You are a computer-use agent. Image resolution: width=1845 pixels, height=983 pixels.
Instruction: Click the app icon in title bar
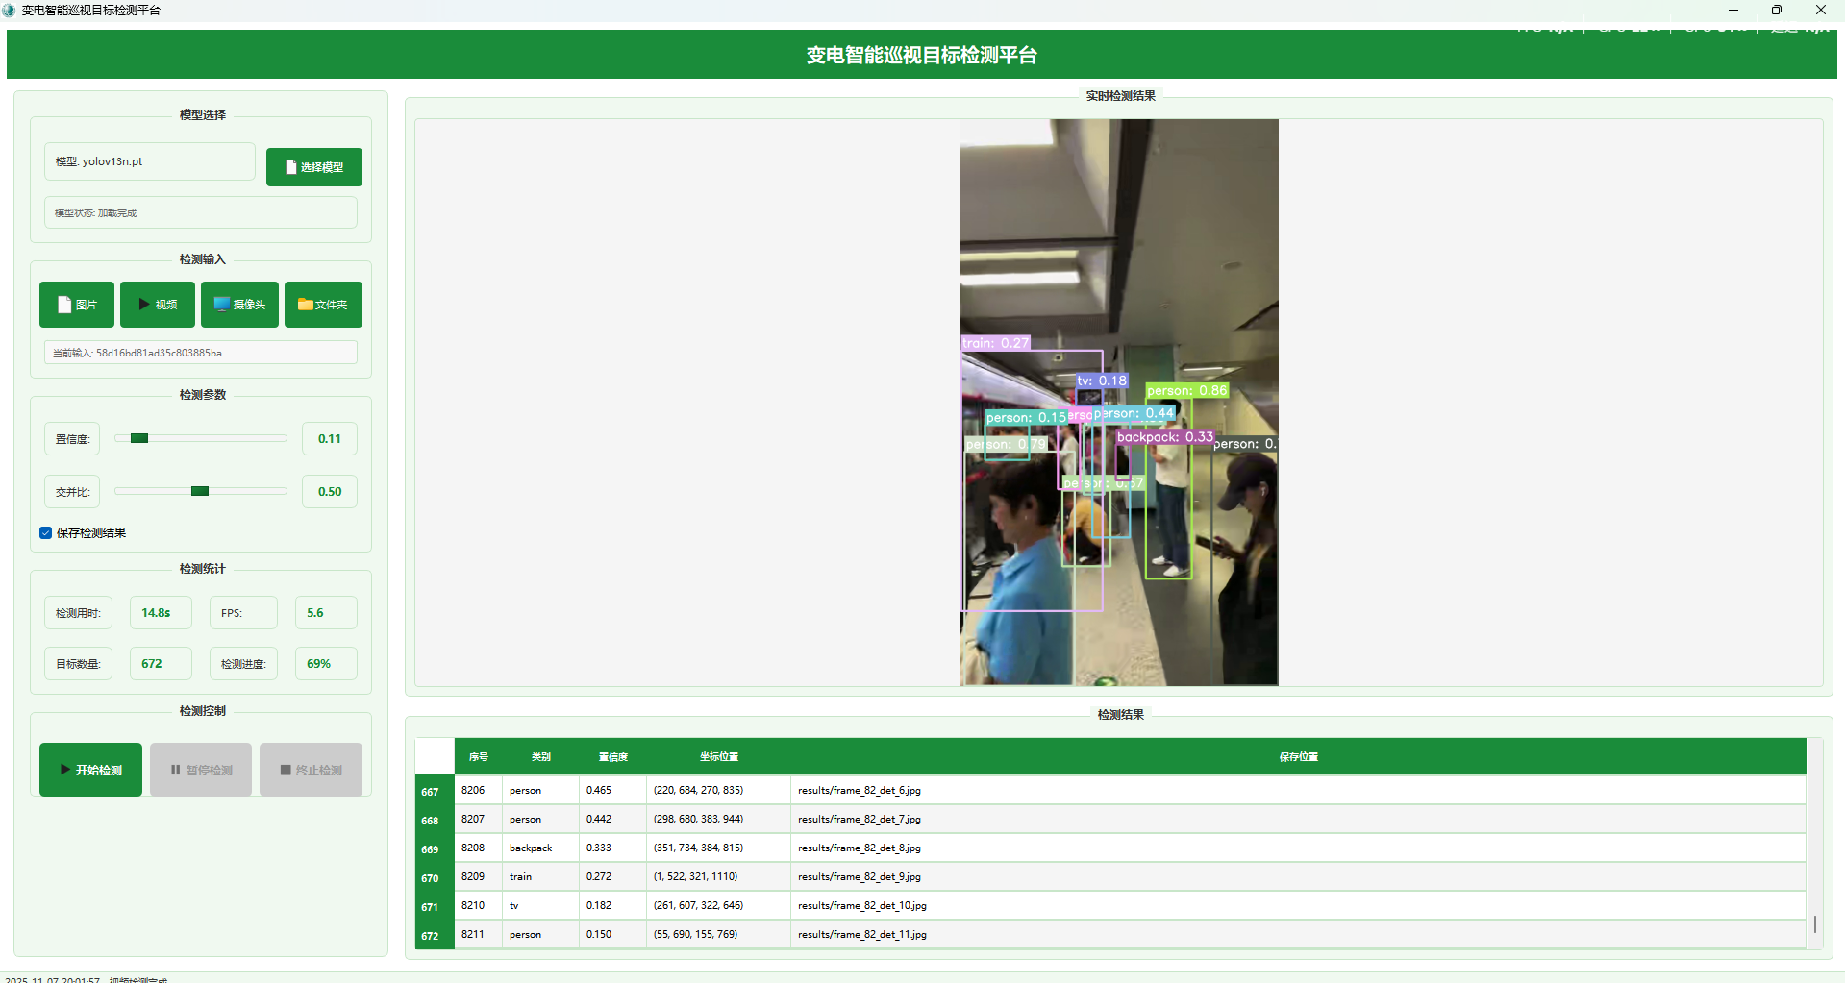point(9,10)
